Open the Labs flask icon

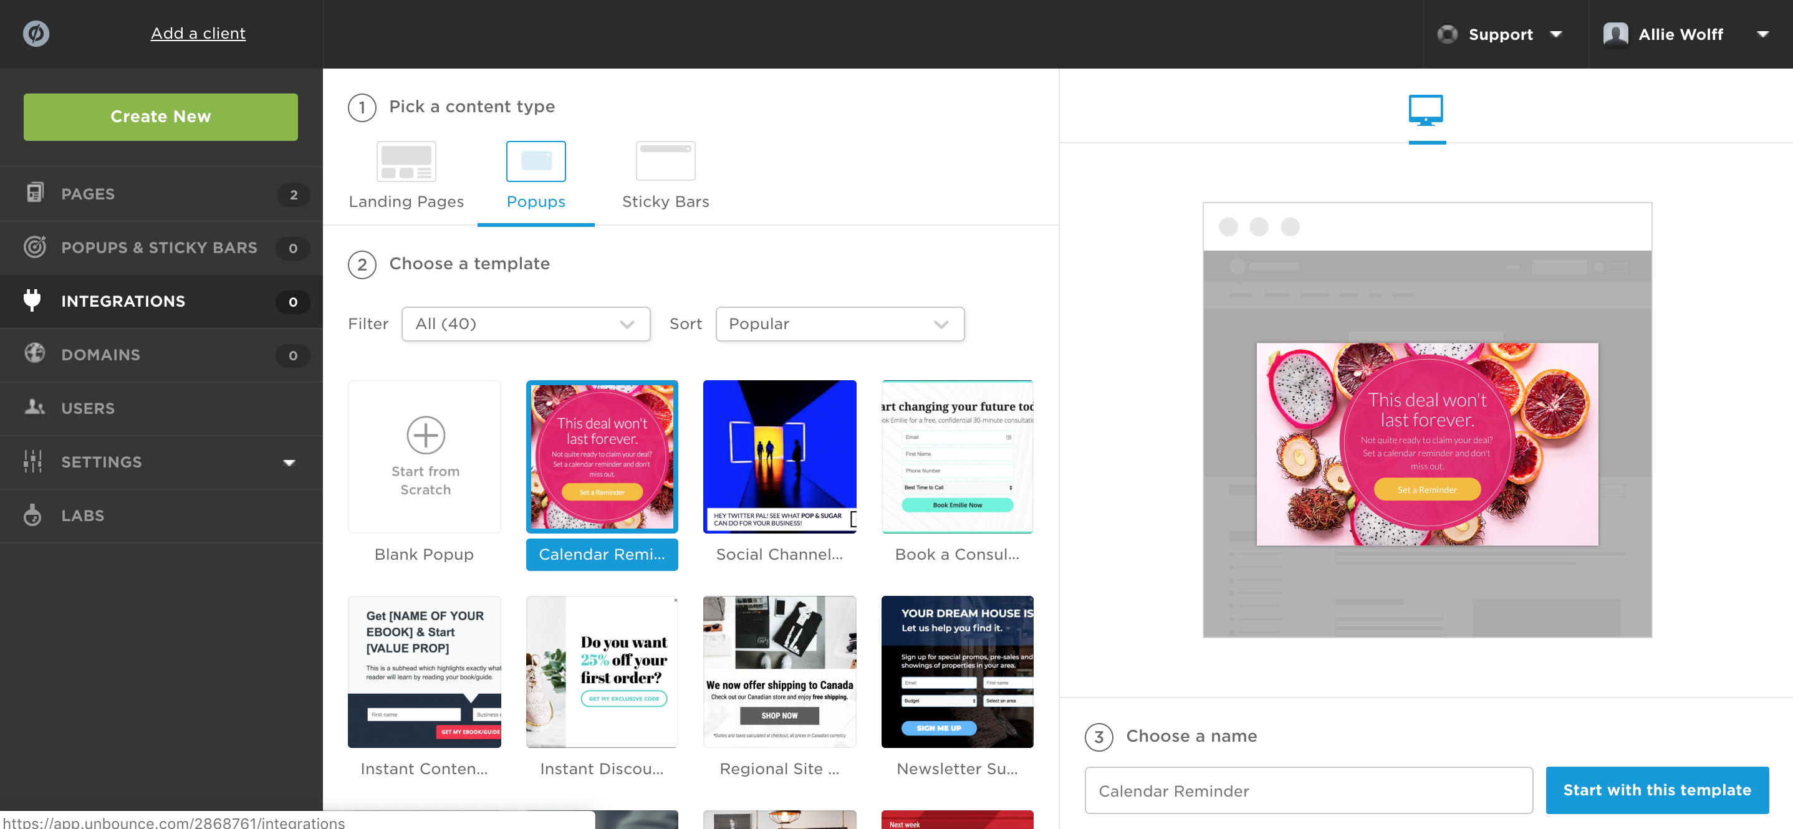[x=32, y=515]
